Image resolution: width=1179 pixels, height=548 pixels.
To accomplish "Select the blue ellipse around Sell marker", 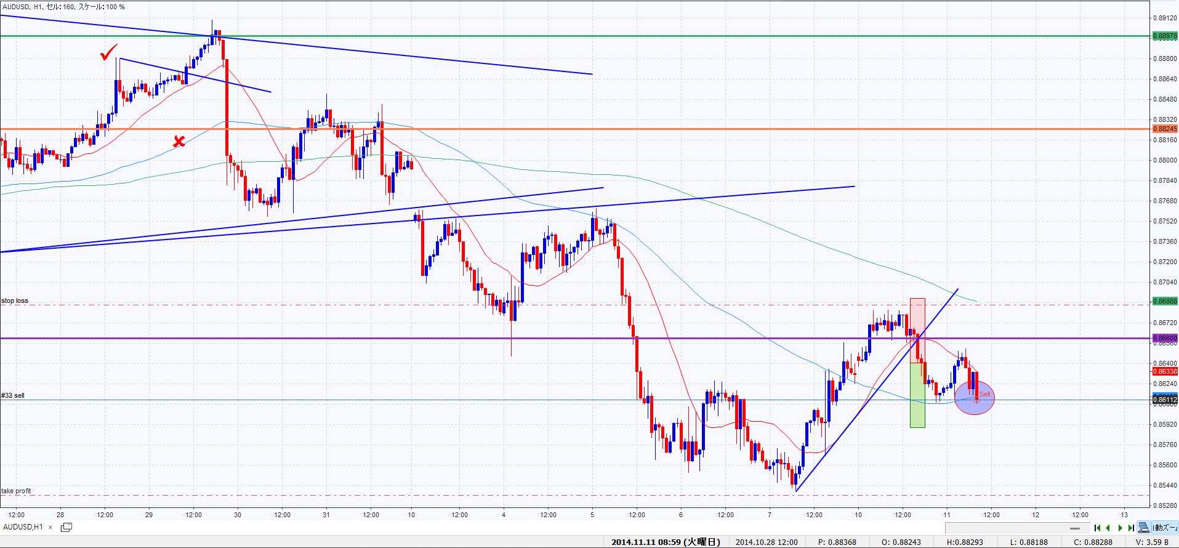I will click(990, 406).
